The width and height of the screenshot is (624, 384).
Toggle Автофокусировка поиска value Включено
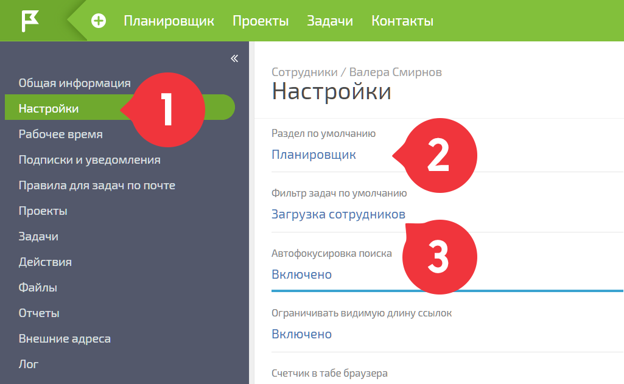pos(302,274)
